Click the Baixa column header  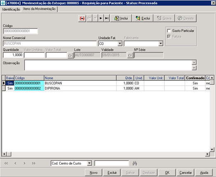click(10, 78)
